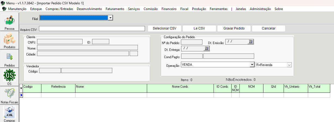The width and height of the screenshot is (334, 122).
Task: Open the Comissão menu
Action: pyautogui.click(x=151, y=9)
